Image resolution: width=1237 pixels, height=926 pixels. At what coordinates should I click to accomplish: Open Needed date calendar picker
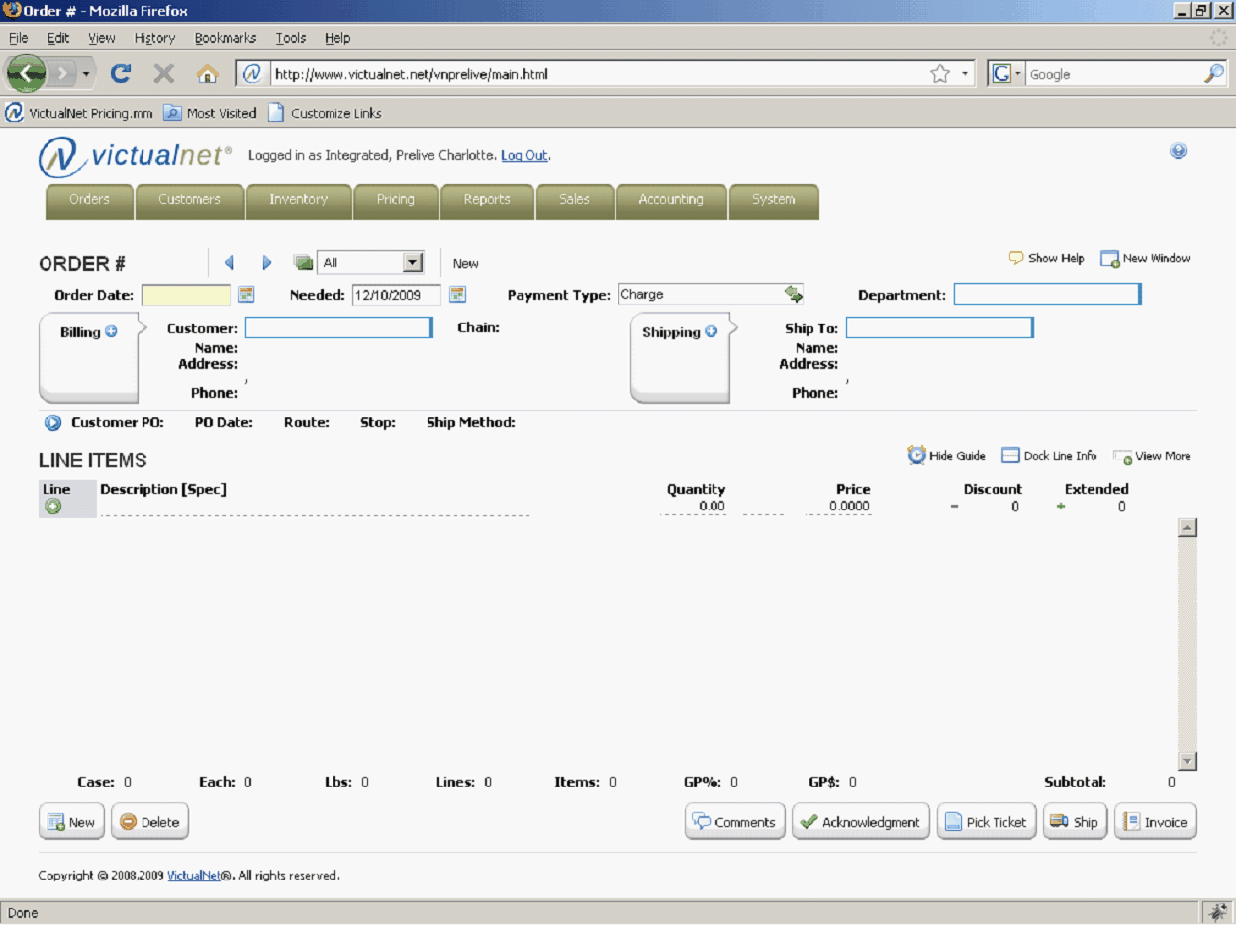(x=457, y=294)
